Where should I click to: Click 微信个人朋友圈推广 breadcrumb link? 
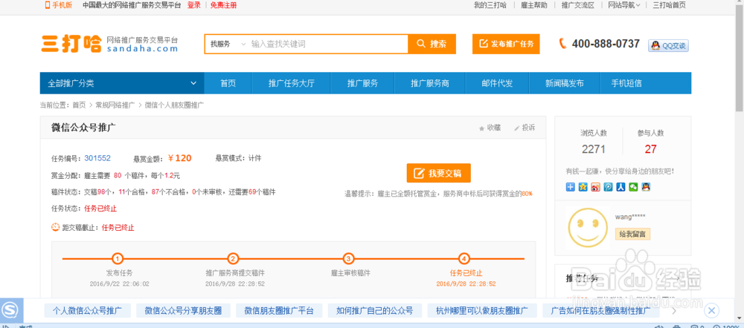tap(174, 105)
